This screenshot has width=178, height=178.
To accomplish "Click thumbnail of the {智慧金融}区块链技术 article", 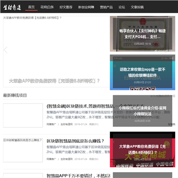I will tap(23, 115).
